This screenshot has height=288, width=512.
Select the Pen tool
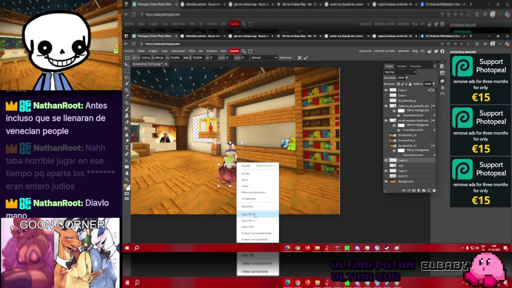127,154
